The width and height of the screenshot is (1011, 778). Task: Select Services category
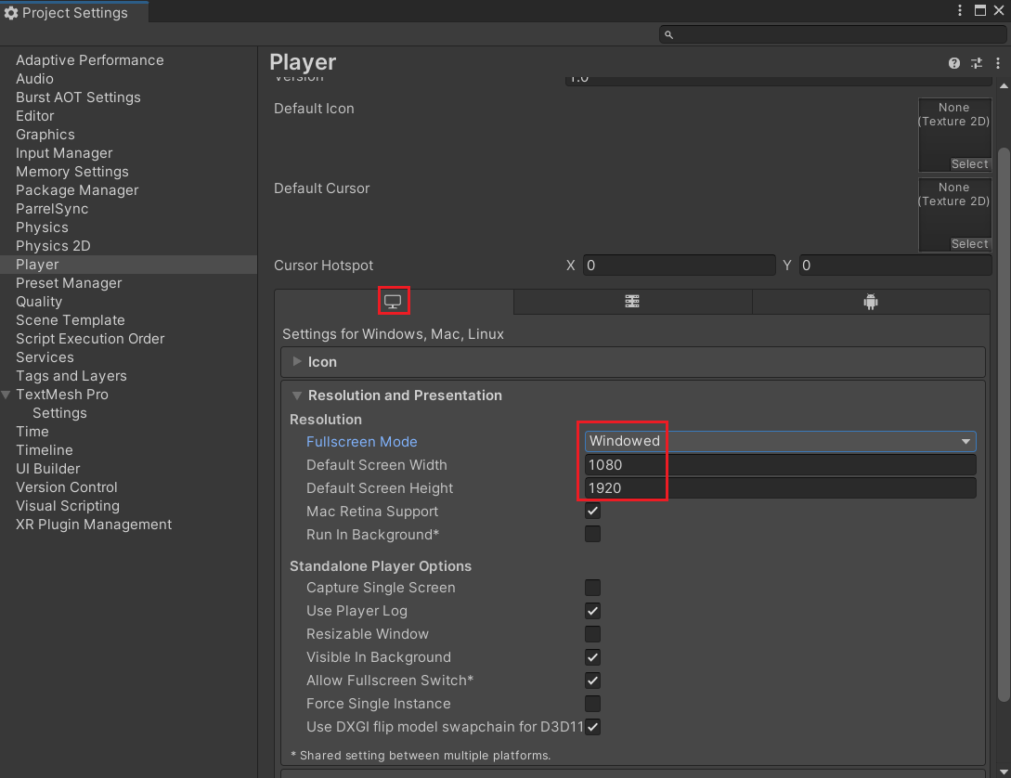point(45,357)
